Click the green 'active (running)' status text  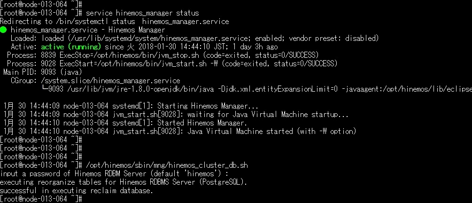click(x=71, y=47)
